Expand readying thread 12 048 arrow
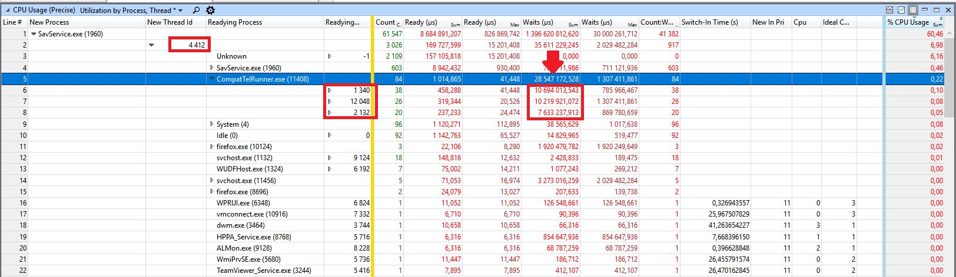 click(x=330, y=102)
